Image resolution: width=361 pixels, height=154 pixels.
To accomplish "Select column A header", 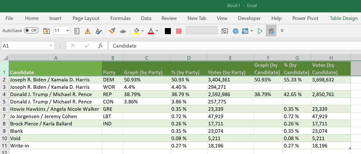I will [56, 58].
